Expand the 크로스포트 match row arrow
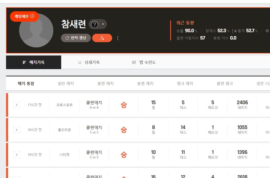Screen dimensions: 270x178 [17, 105]
